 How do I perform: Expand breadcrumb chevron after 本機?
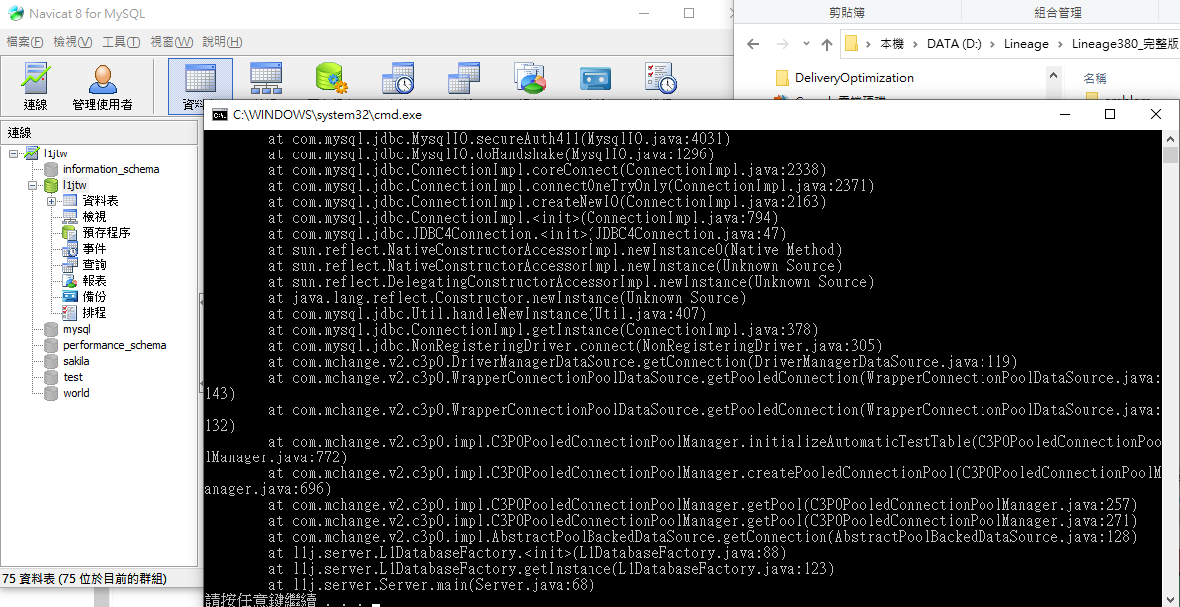tap(915, 44)
